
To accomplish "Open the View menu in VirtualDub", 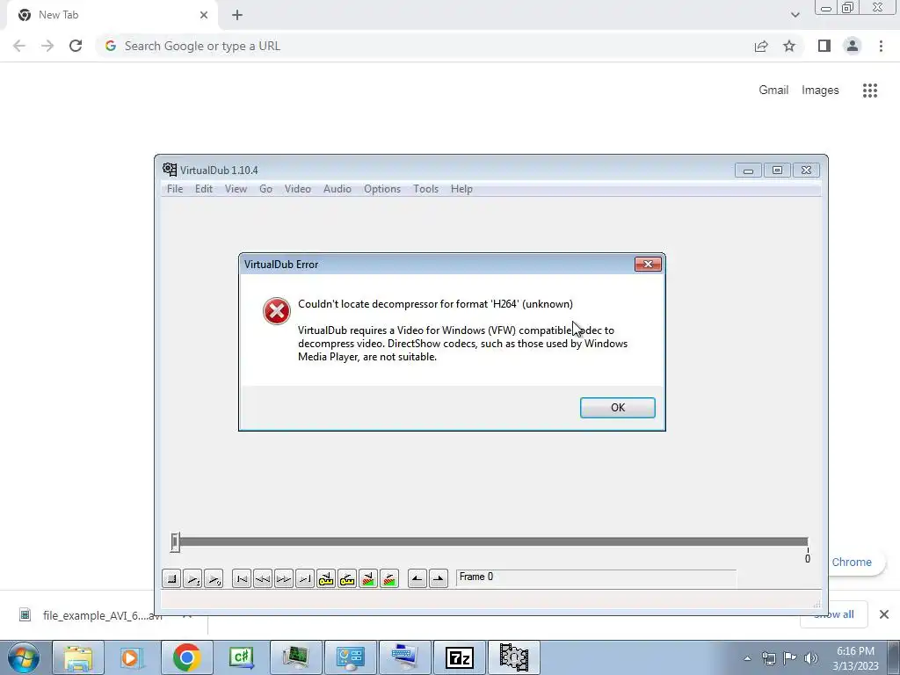I will 236,189.
